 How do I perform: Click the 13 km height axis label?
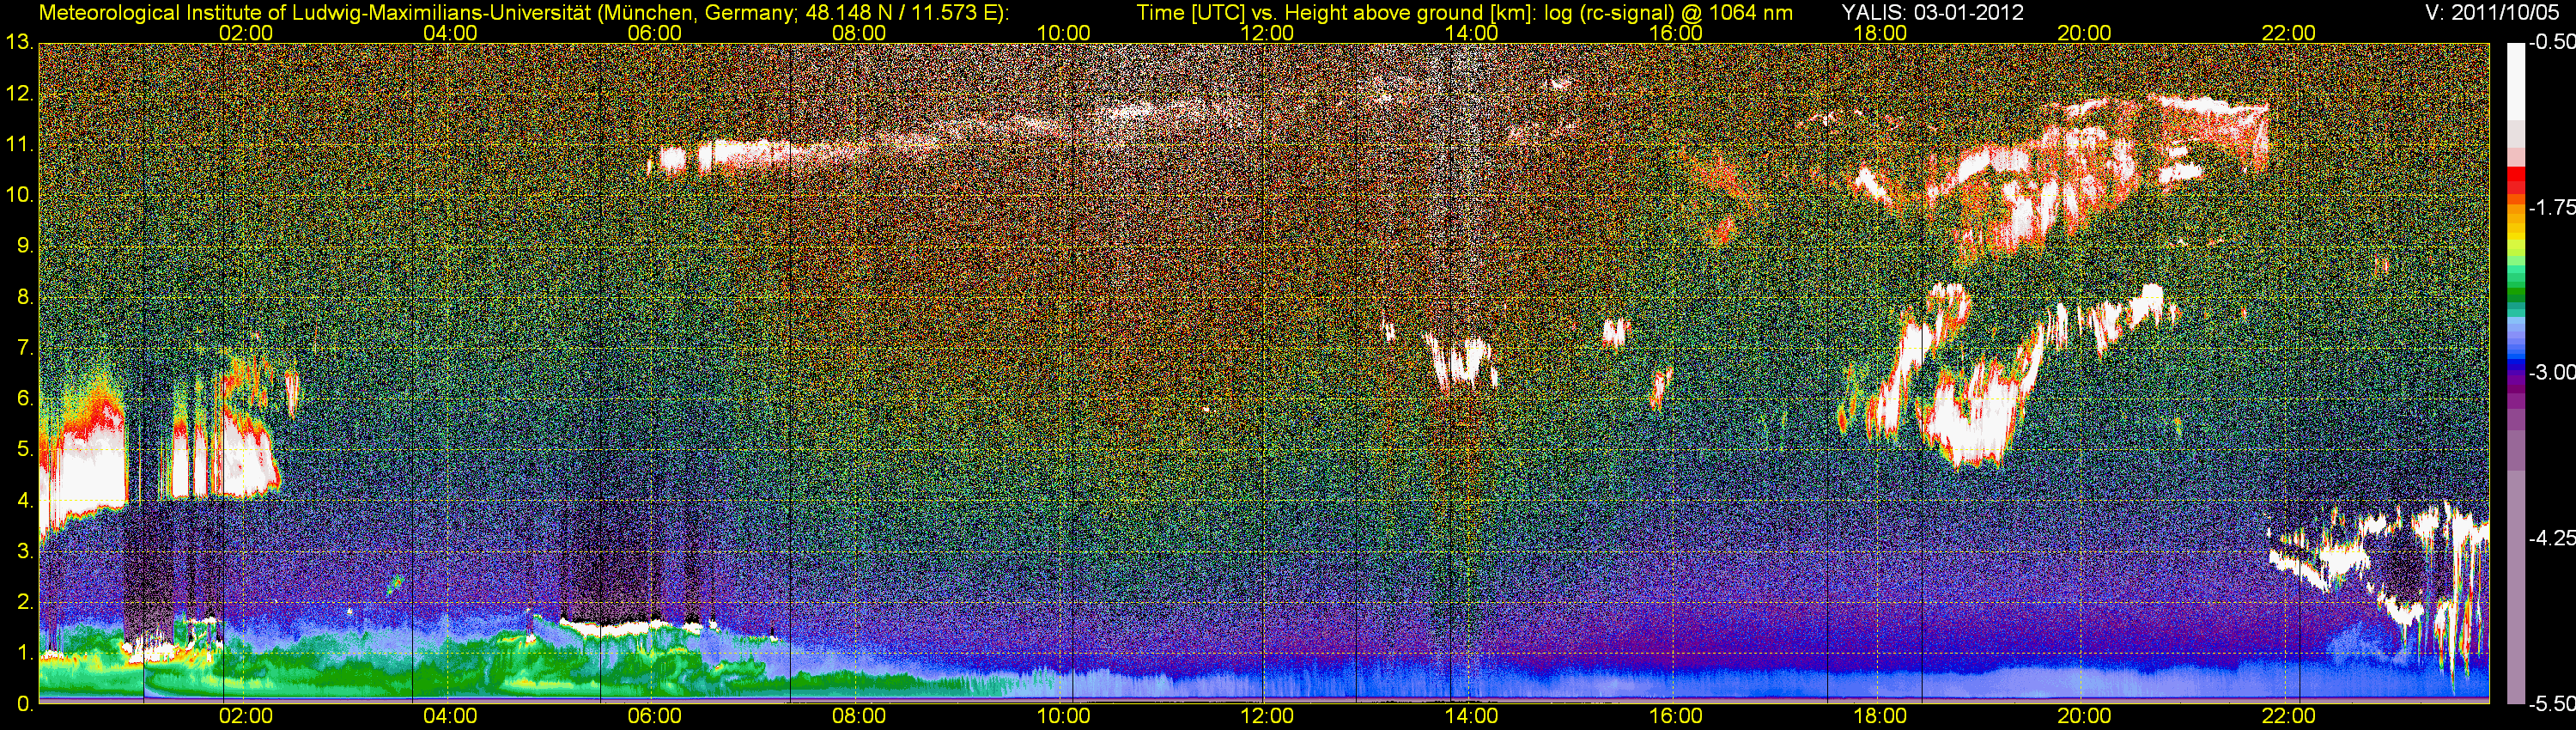19,43
